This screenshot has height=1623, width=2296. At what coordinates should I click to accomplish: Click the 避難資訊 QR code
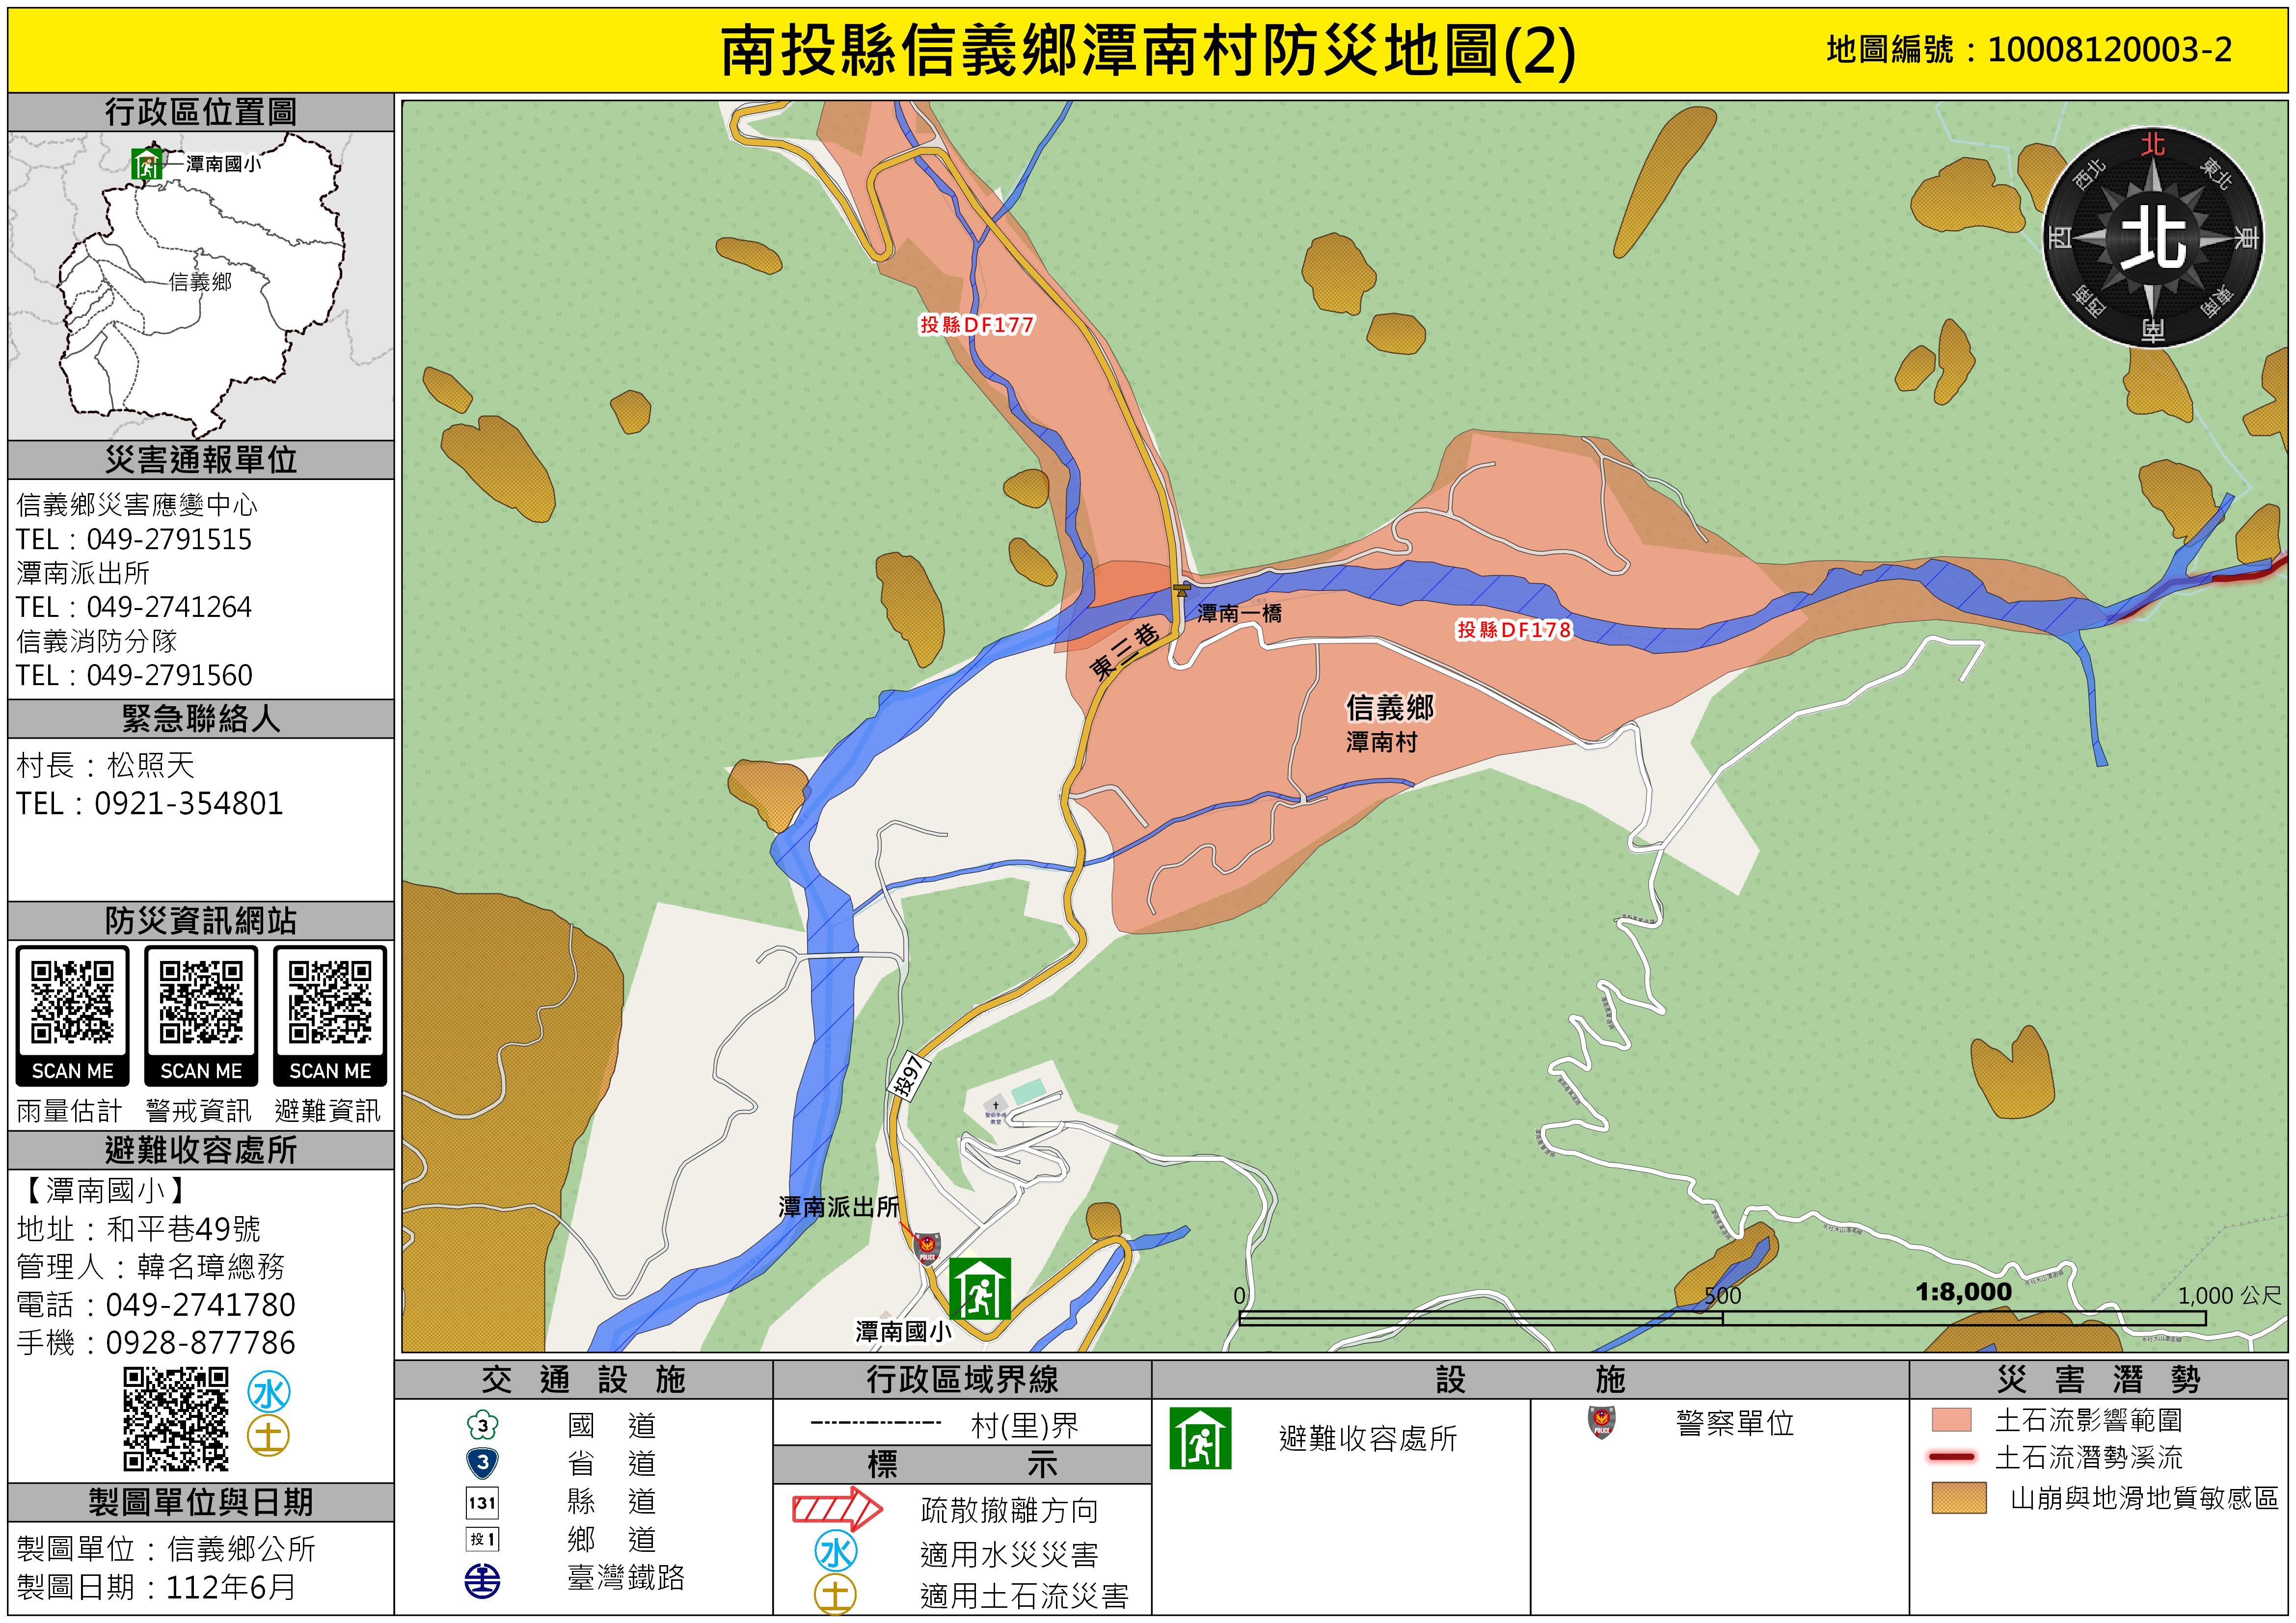330,1003
